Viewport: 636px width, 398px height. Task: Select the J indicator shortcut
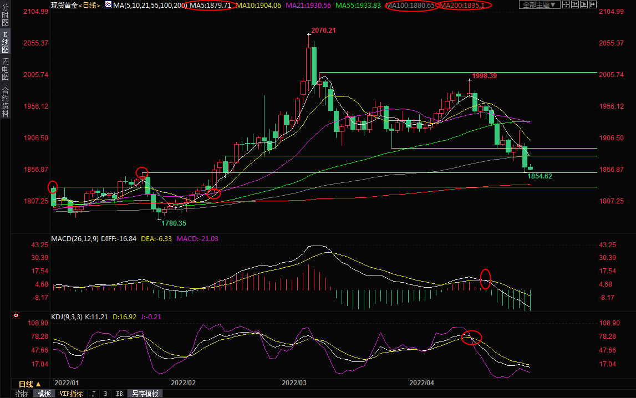click(93, 394)
